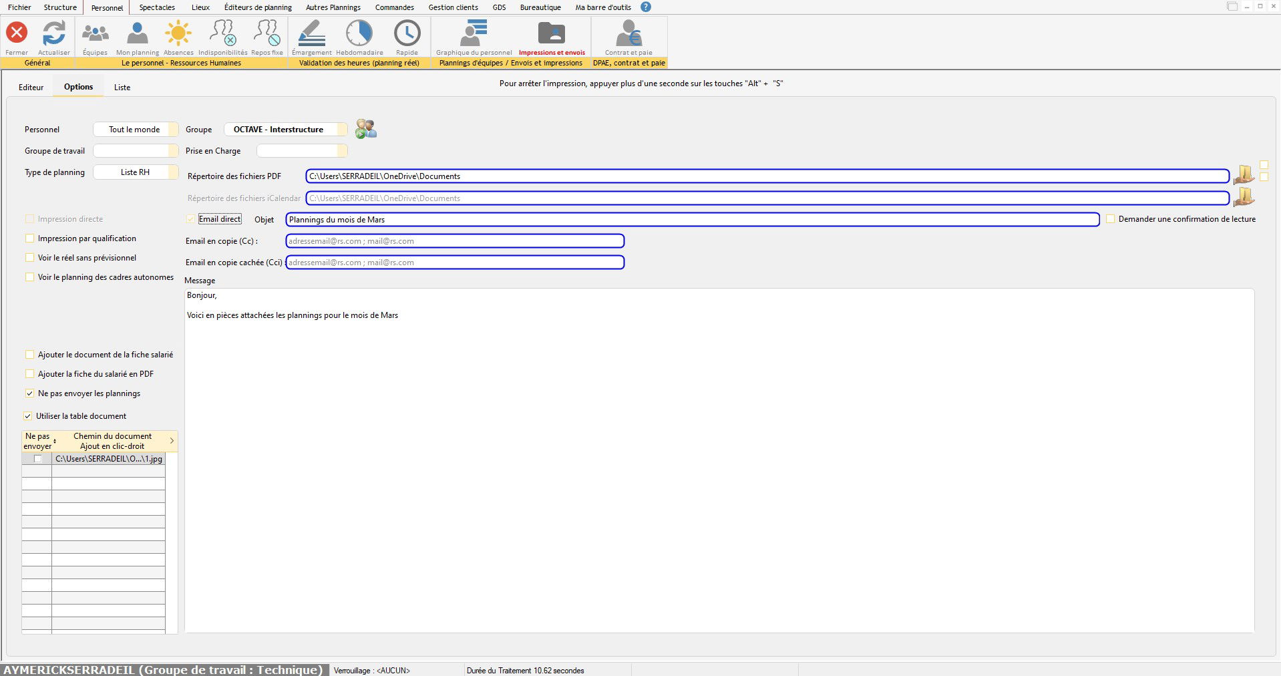Screen dimensions: 1281x676
Task: Open the Équipes teams icon
Action: 95,33
